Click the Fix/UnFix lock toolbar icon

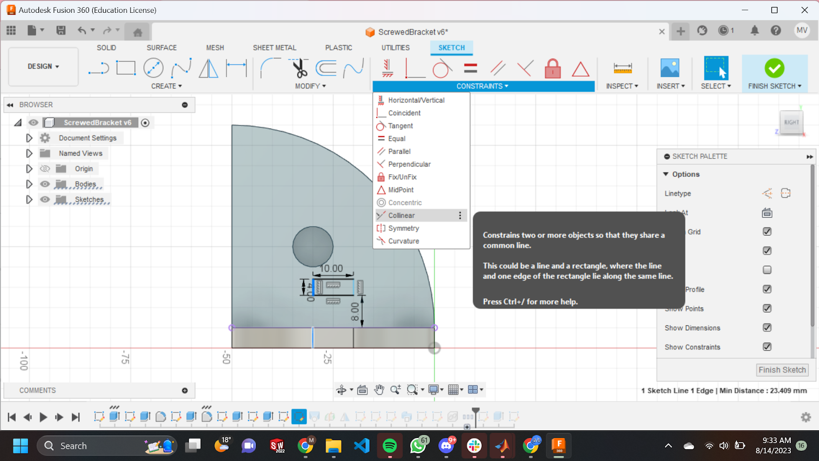553,68
